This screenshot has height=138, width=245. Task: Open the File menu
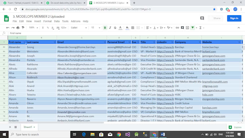15,21
